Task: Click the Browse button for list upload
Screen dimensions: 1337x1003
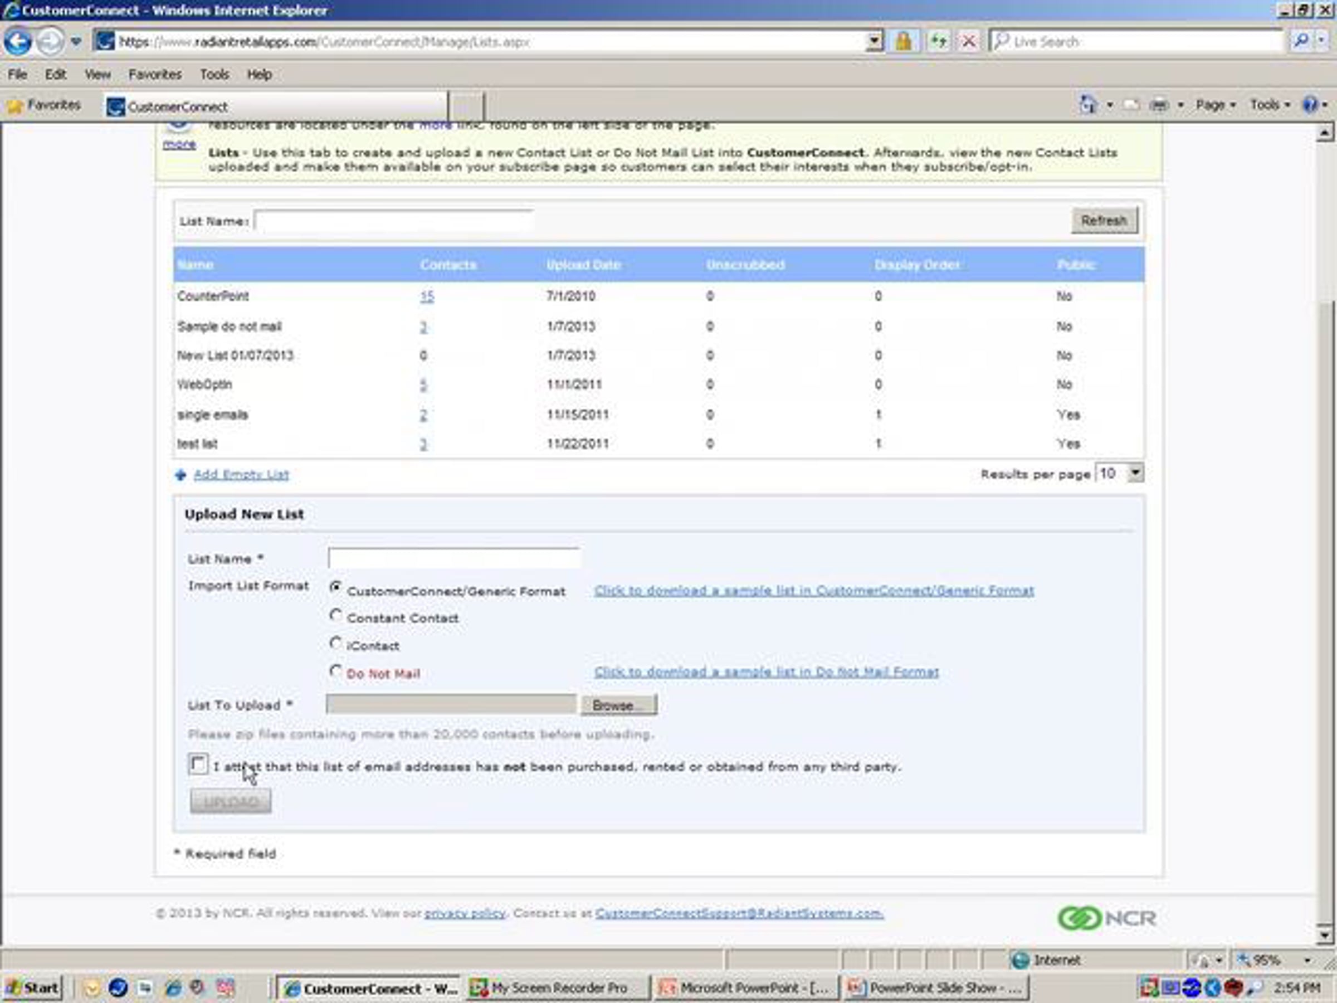Action: point(618,705)
